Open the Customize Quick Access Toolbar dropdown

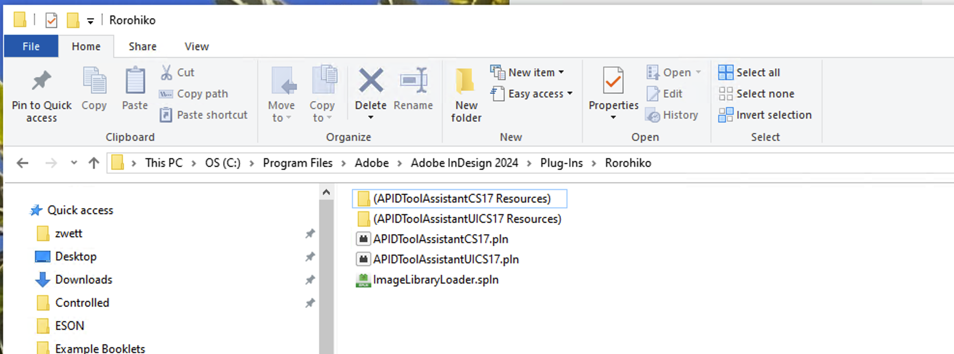click(x=90, y=21)
